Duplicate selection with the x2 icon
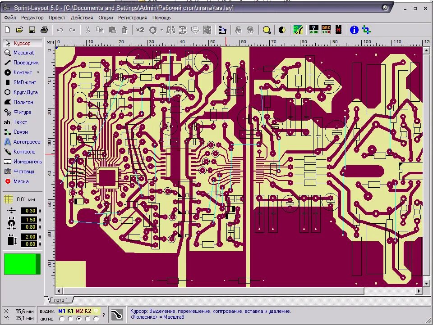Viewport: 433px width, 325px height. 140,30
